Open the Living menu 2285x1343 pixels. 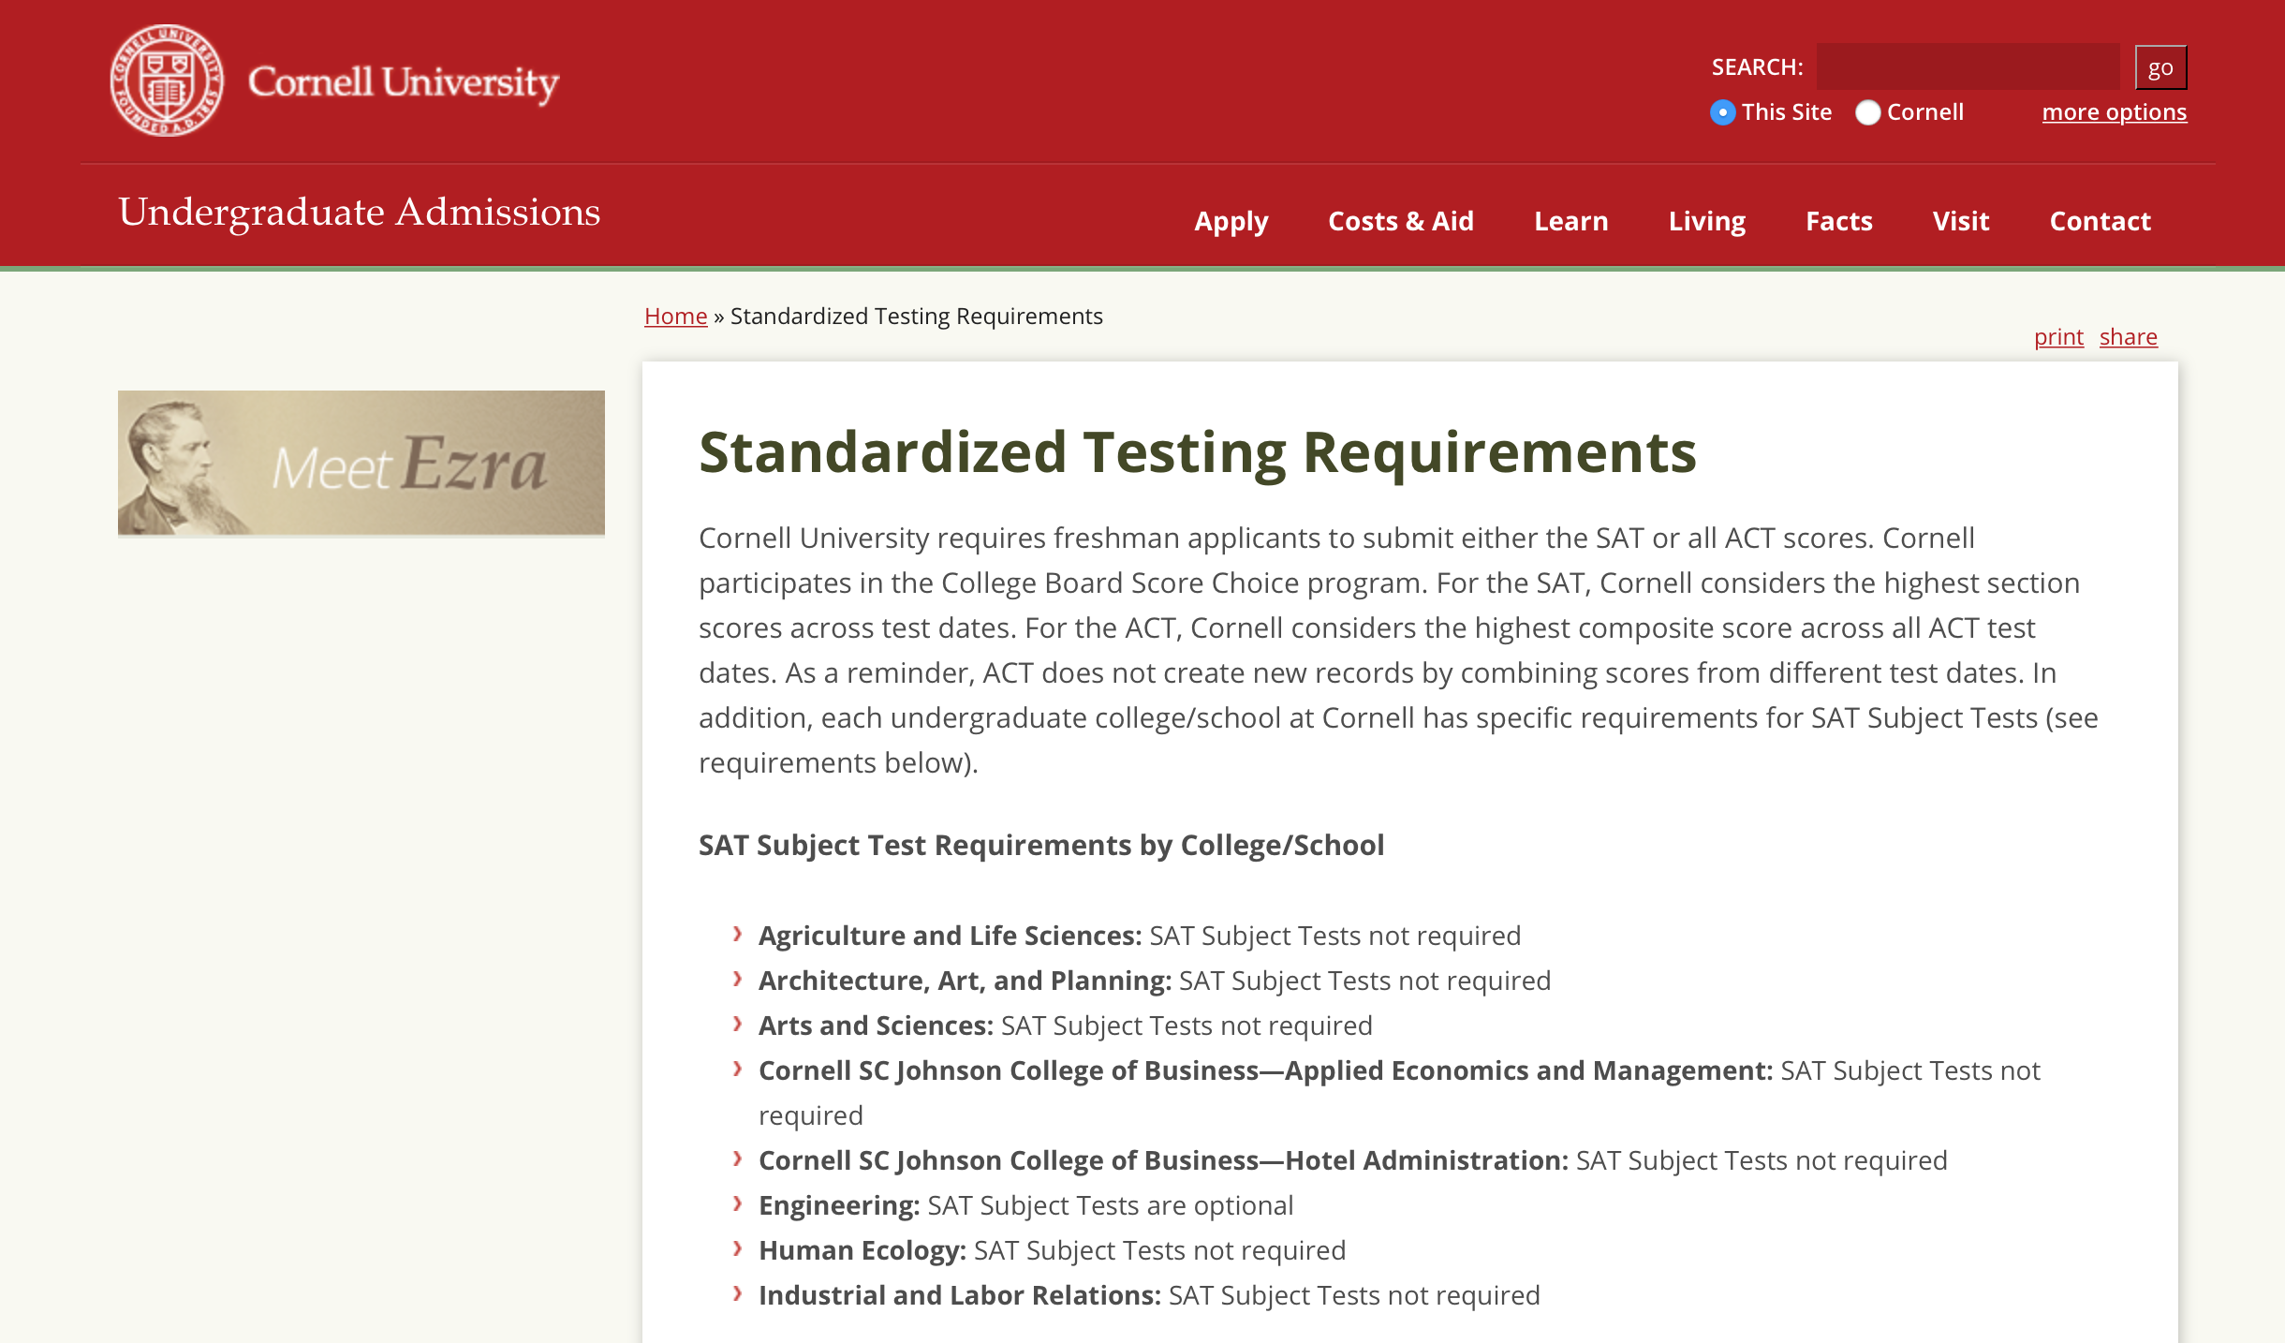1707,221
